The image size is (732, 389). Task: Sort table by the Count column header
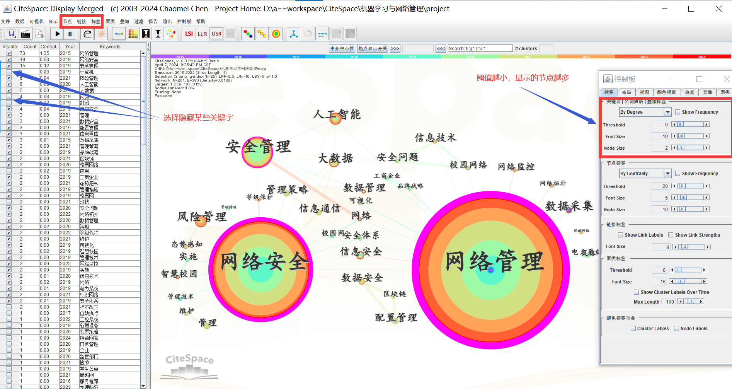[x=29, y=47]
